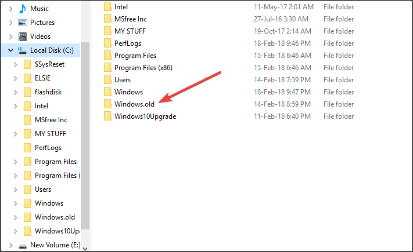Expand the Videos node in navigation pane
Image resolution: width=413 pixels, height=252 pixels.
(11, 37)
